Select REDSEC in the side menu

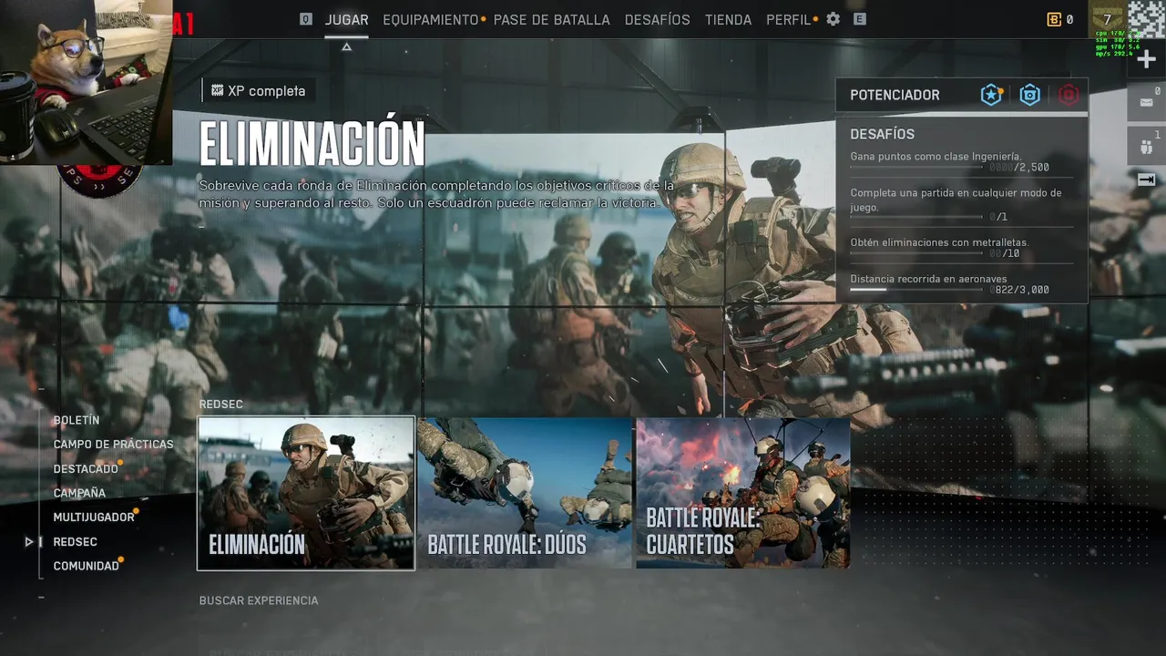click(x=76, y=541)
